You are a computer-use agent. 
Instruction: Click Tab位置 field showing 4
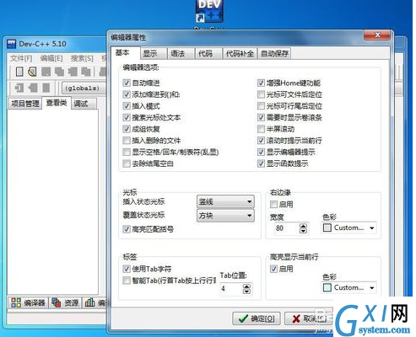[231, 288]
